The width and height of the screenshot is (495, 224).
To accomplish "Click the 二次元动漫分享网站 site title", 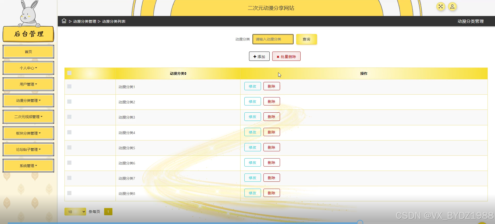I will click(x=271, y=8).
